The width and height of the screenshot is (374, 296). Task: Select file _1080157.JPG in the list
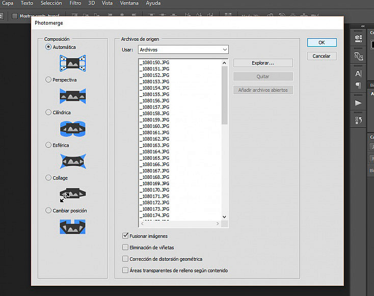(154, 107)
